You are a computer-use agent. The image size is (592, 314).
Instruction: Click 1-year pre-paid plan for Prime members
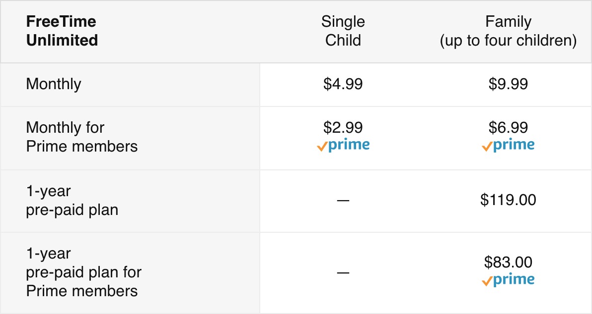coord(83,272)
